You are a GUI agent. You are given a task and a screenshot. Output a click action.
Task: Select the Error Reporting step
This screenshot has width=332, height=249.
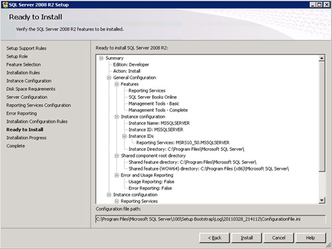(21, 114)
